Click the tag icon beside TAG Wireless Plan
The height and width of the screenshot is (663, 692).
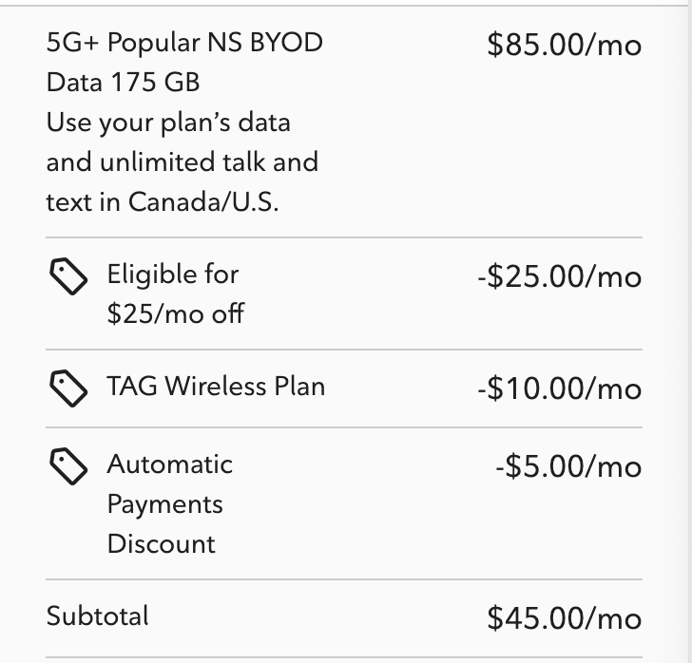point(68,388)
